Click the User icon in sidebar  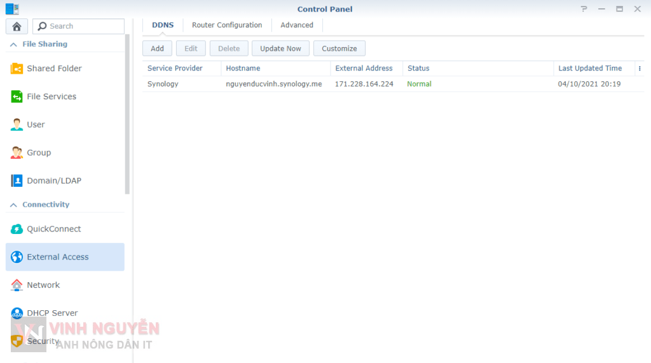pyautogui.click(x=17, y=125)
